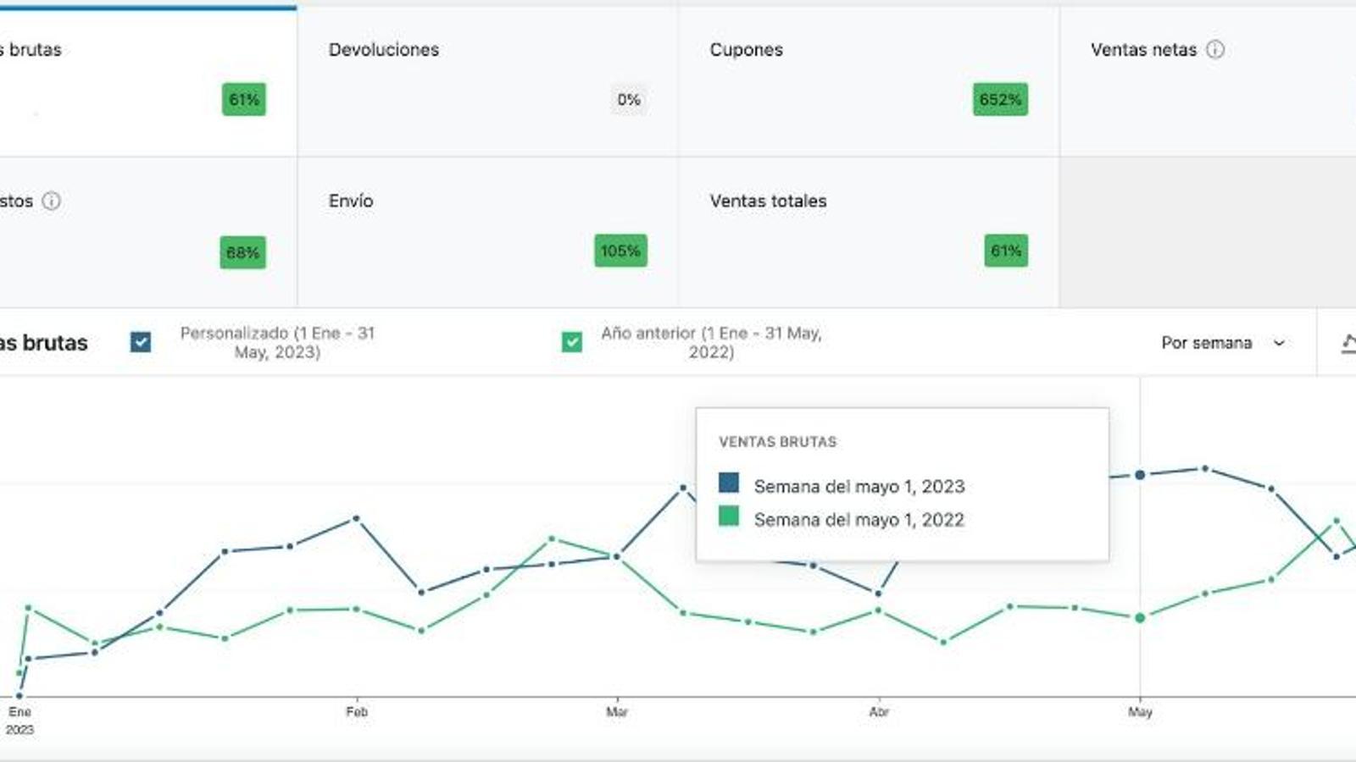Click the info icon beside Ventas netas
Image resolution: width=1356 pixels, height=762 pixels.
pos(1214,49)
